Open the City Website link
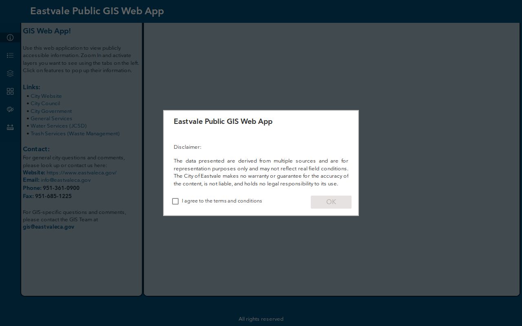This screenshot has height=326, width=522. coord(46,96)
